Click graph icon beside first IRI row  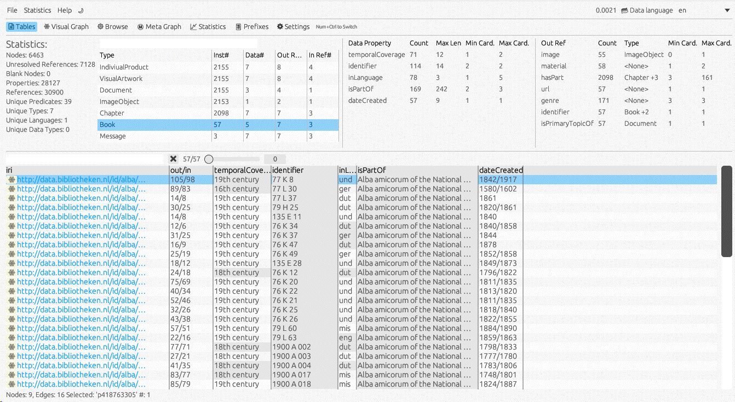[12, 179]
